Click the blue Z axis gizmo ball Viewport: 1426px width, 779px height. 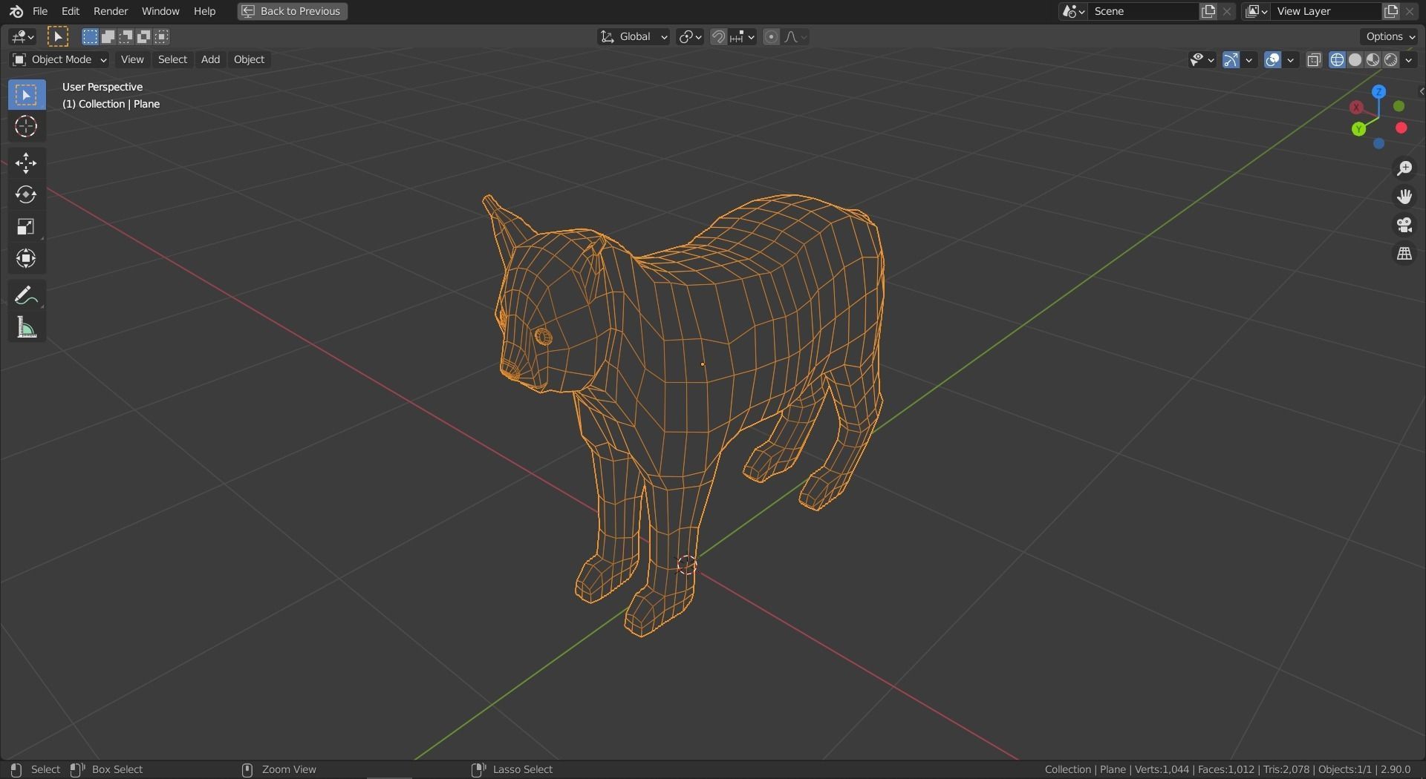[x=1379, y=92]
